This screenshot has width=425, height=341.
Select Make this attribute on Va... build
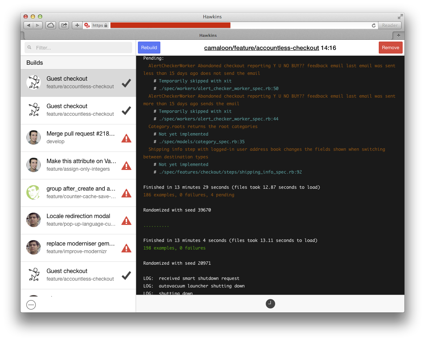[78, 165]
